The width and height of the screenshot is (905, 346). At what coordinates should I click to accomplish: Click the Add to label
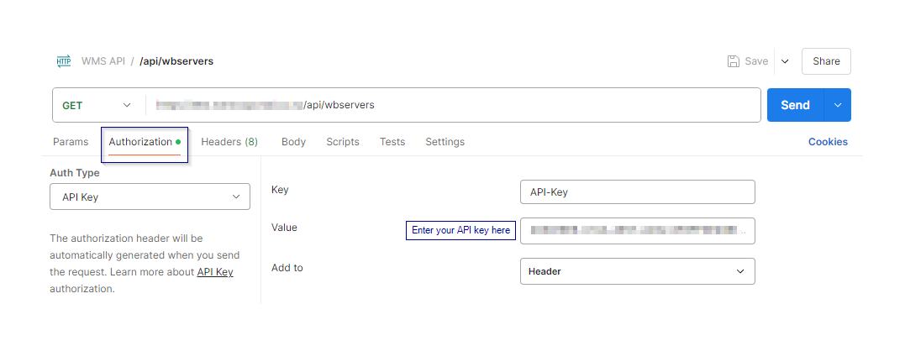(287, 268)
